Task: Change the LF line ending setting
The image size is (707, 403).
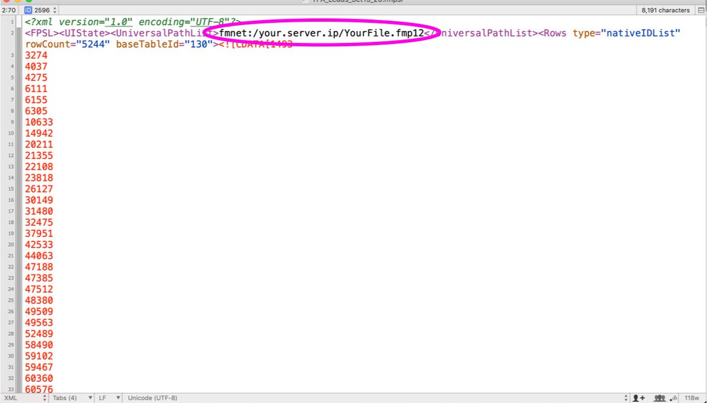Action: coord(109,398)
